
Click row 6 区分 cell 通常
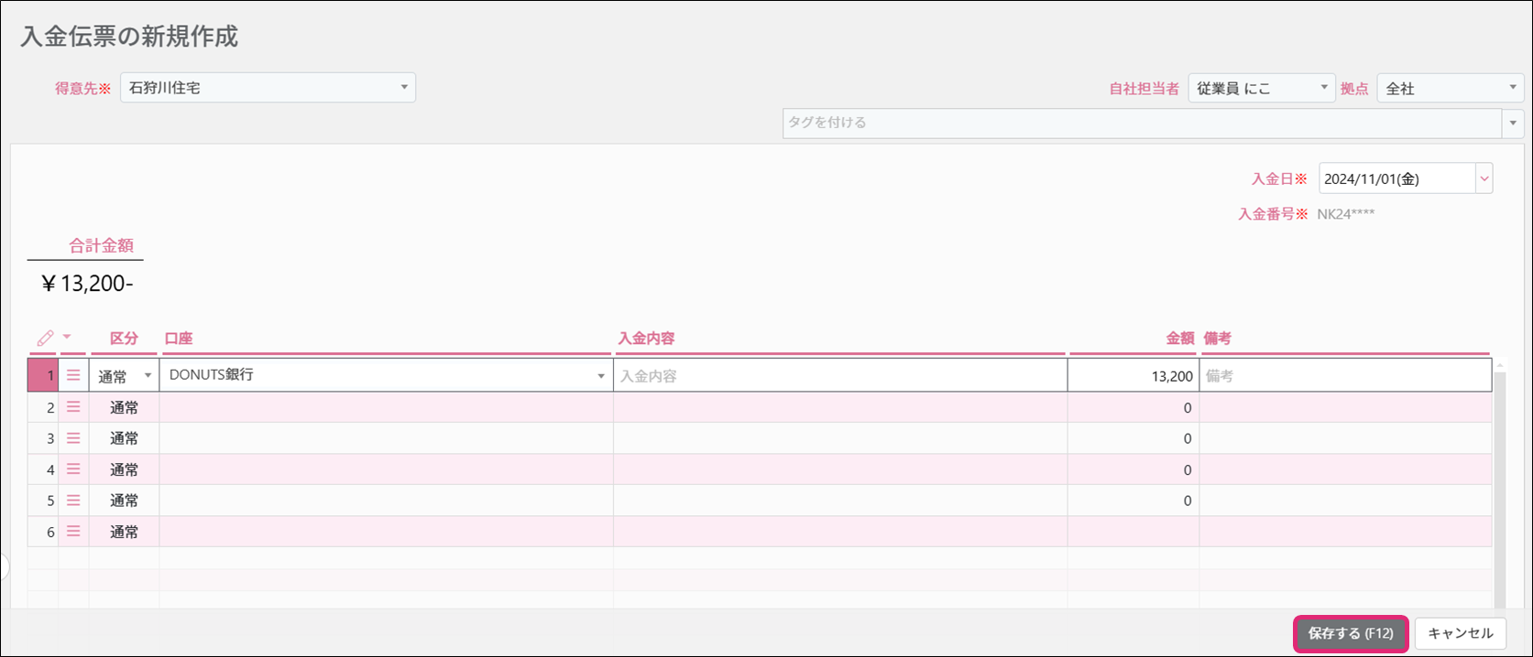click(x=124, y=532)
